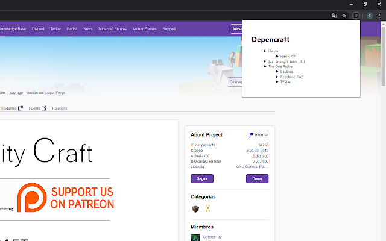The image size is (386, 241).
Task: Open the GNU General Pub... license link
Action: click(252, 167)
